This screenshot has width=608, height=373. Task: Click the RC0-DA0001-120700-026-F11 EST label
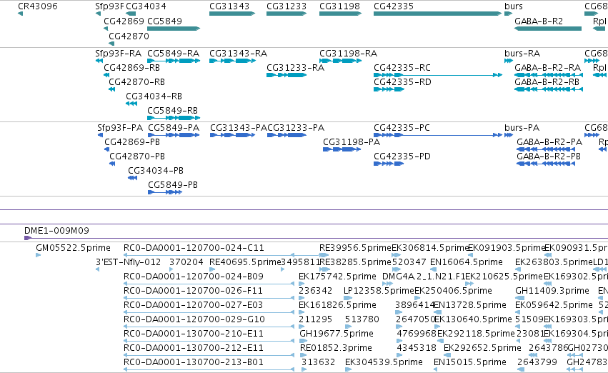click(193, 291)
